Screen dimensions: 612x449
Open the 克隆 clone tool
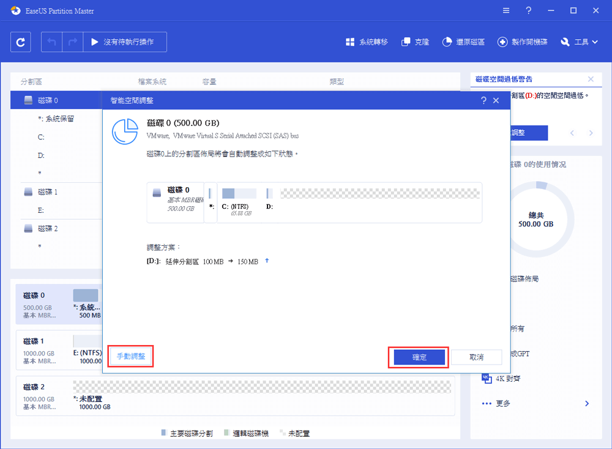416,42
